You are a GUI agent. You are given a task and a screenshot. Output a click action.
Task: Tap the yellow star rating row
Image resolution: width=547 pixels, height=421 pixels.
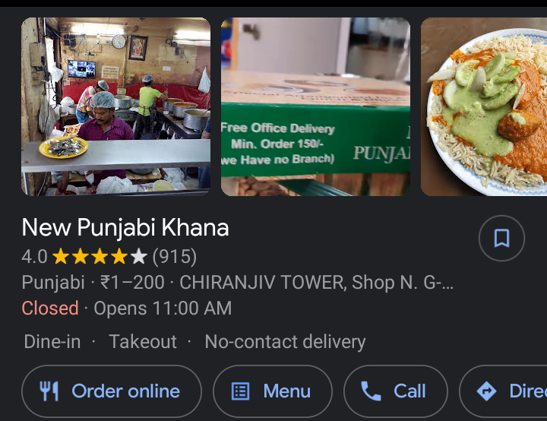pos(100,257)
